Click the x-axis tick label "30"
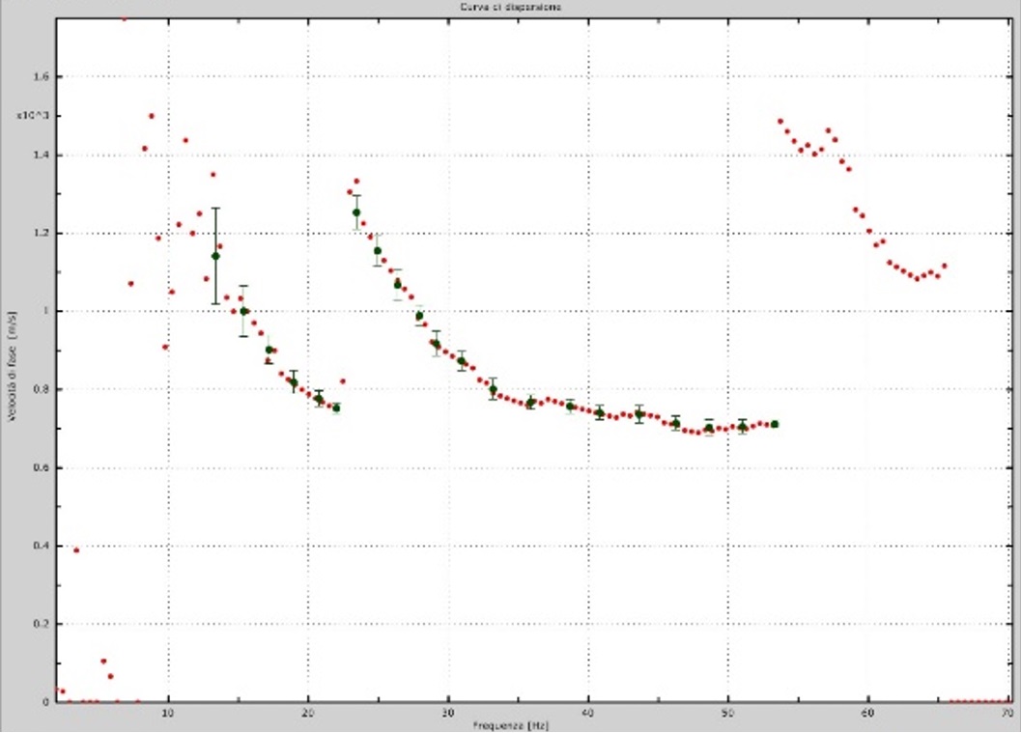The width and height of the screenshot is (1021, 733). 448,712
